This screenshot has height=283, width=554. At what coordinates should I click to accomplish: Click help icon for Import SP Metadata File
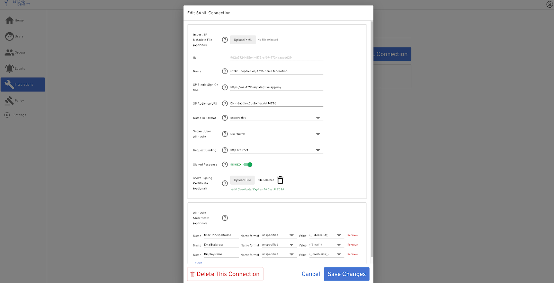[x=225, y=40]
